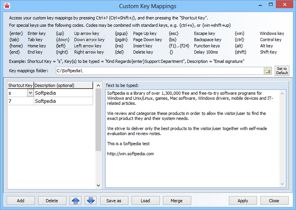Click the Key mappings folder path field
This screenshot has width=296, height=210.
[x=159, y=71]
